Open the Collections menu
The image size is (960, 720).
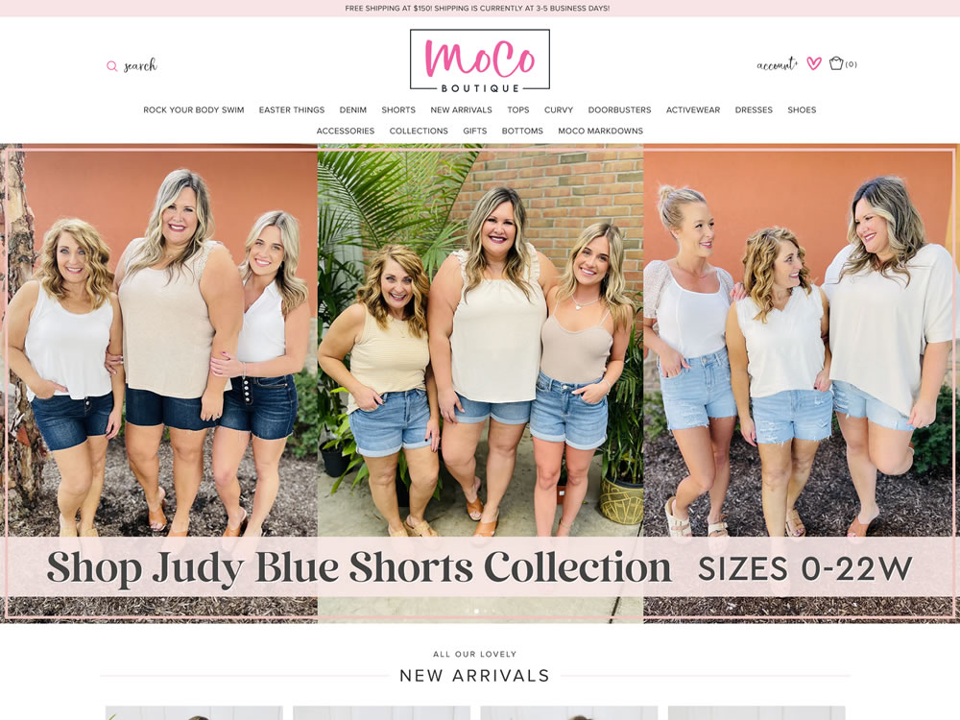click(x=419, y=131)
